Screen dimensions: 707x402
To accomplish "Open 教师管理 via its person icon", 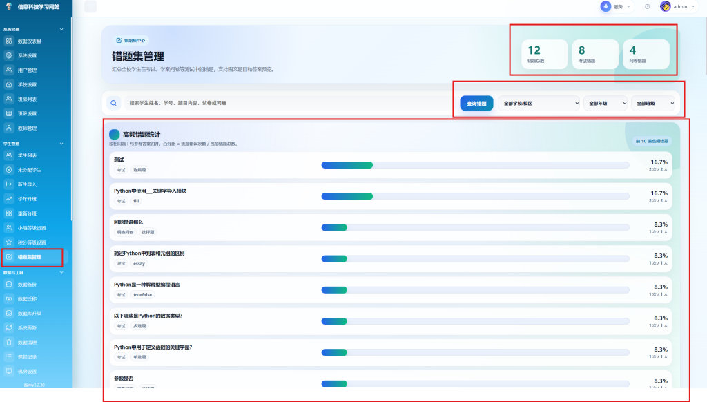I will (x=9, y=128).
